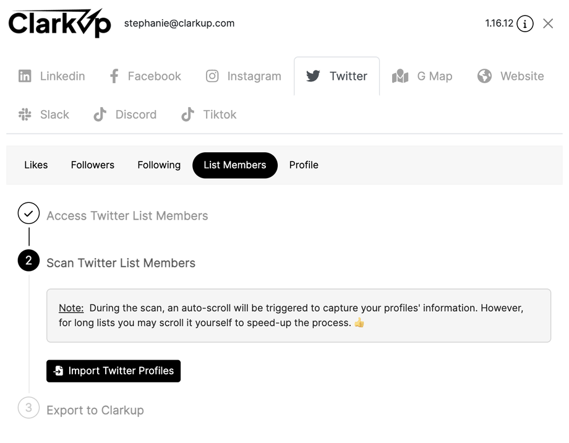Close the Clarkup panel with the X

[x=548, y=24]
